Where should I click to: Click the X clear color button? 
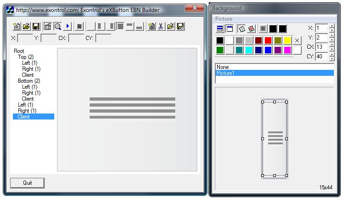click(297, 40)
